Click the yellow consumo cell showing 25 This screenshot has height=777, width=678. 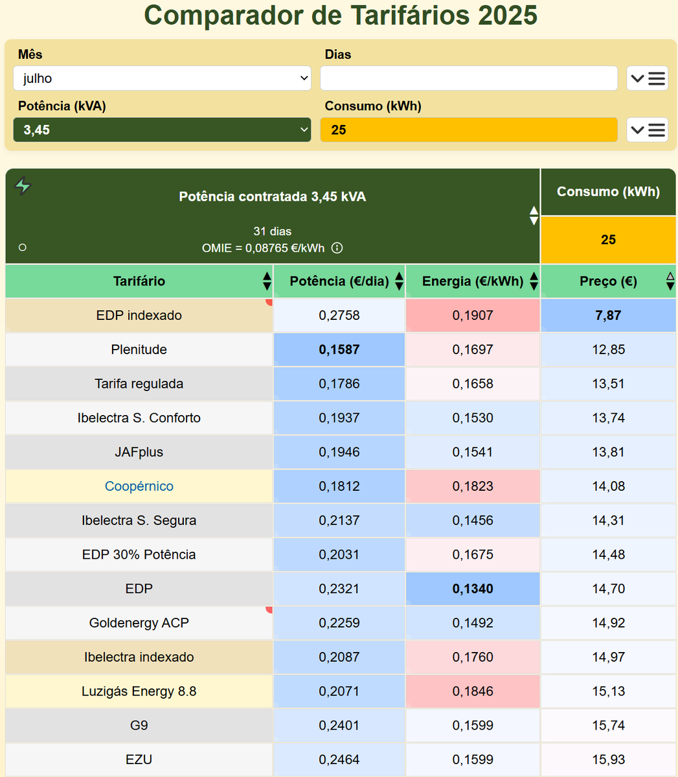608,240
